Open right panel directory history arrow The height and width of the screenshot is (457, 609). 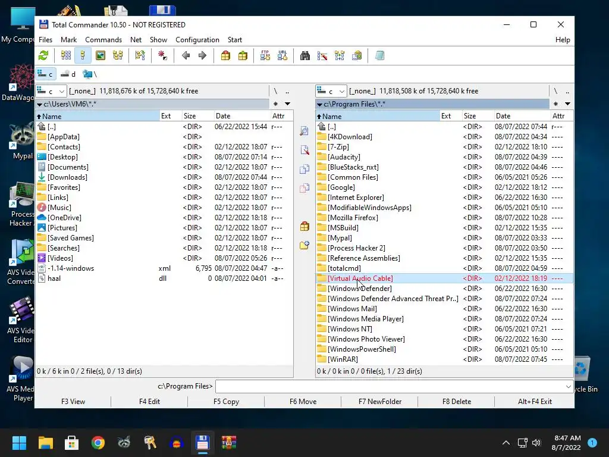click(567, 104)
